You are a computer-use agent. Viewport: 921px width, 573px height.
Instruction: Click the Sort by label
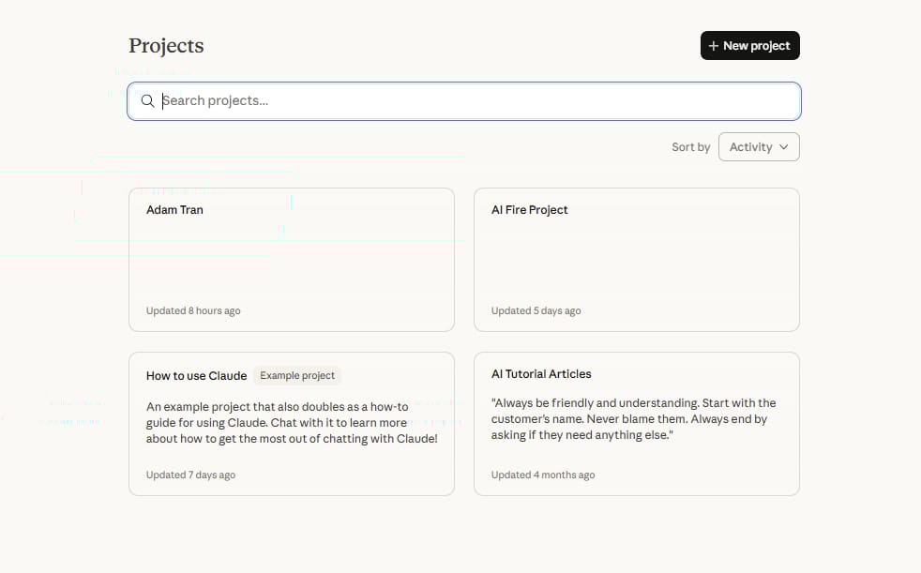pyautogui.click(x=691, y=146)
